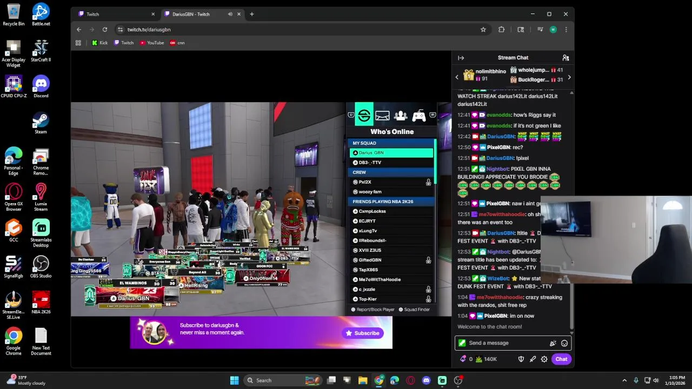The height and width of the screenshot is (389, 692).
Task: Open the bookmarks bar apps grid
Action: pyautogui.click(x=78, y=43)
